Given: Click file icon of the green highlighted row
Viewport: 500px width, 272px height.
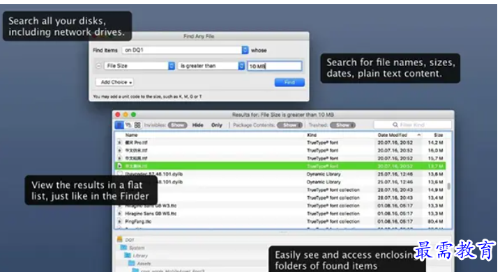Looking at the screenshot, I should 119,166.
